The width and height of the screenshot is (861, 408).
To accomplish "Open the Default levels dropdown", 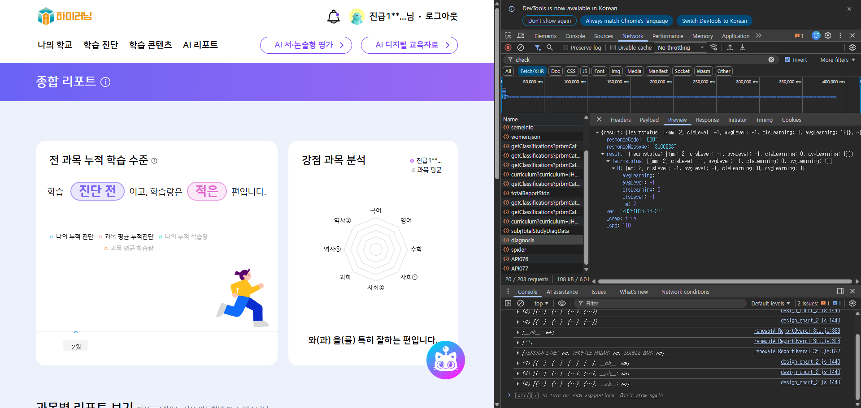I will pos(770,303).
